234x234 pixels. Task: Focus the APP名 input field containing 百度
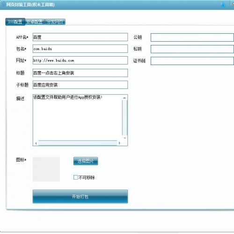coord(80,37)
